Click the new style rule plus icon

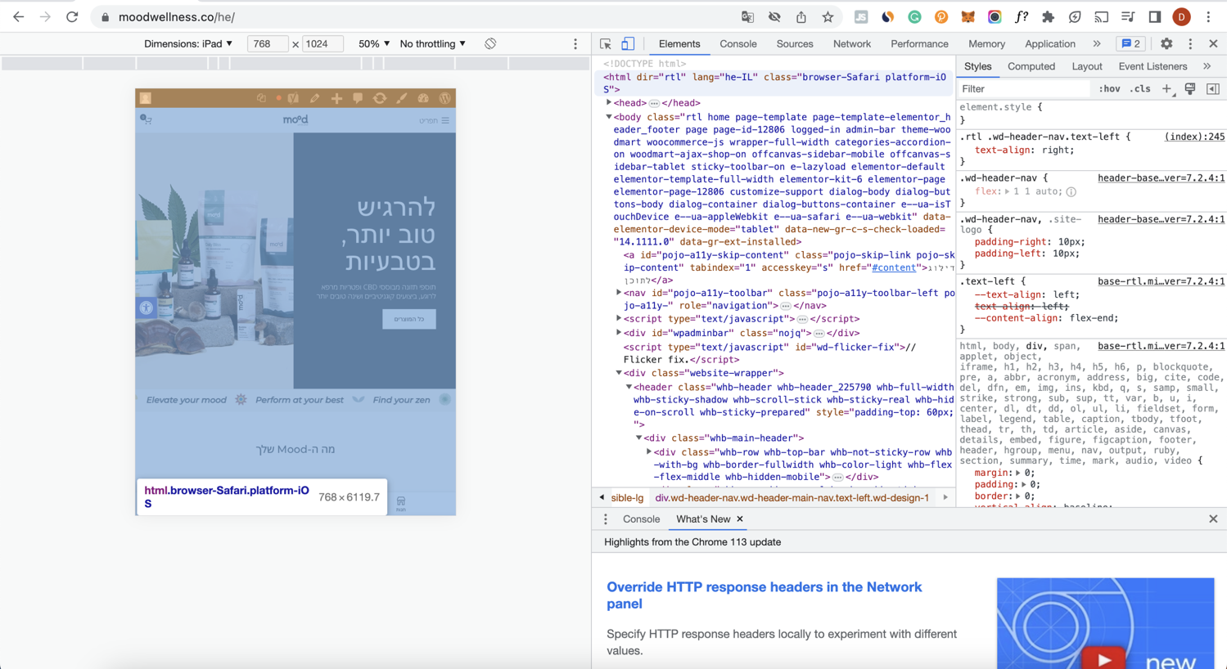click(x=1167, y=89)
